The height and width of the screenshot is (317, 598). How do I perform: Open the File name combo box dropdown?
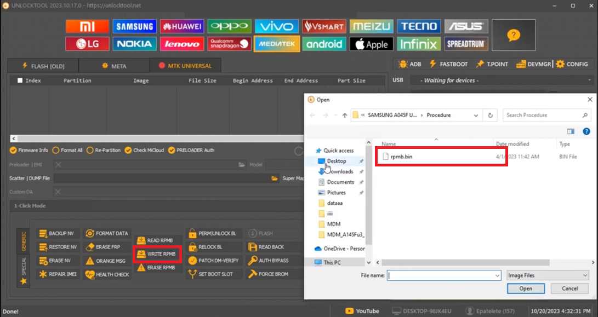click(x=497, y=275)
